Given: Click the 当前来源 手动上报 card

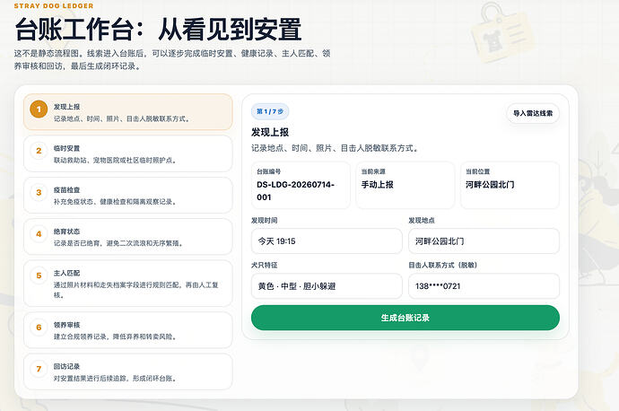Looking at the screenshot, I should pyautogui.click(x=405, y=185).
